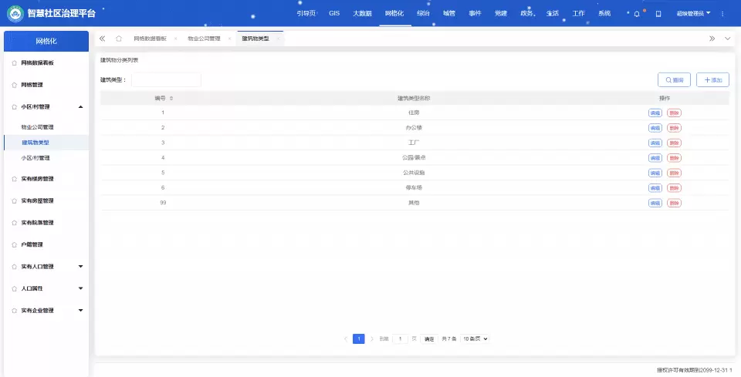Image resolution: width=741 pixels, height=377 pixels.
Task: Click the notification bell icon
Action: 637,14
